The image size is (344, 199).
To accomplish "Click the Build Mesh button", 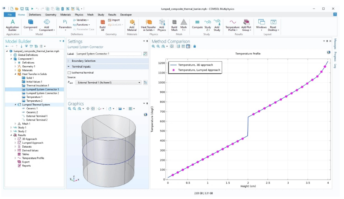I will click(x=174, y=25).
